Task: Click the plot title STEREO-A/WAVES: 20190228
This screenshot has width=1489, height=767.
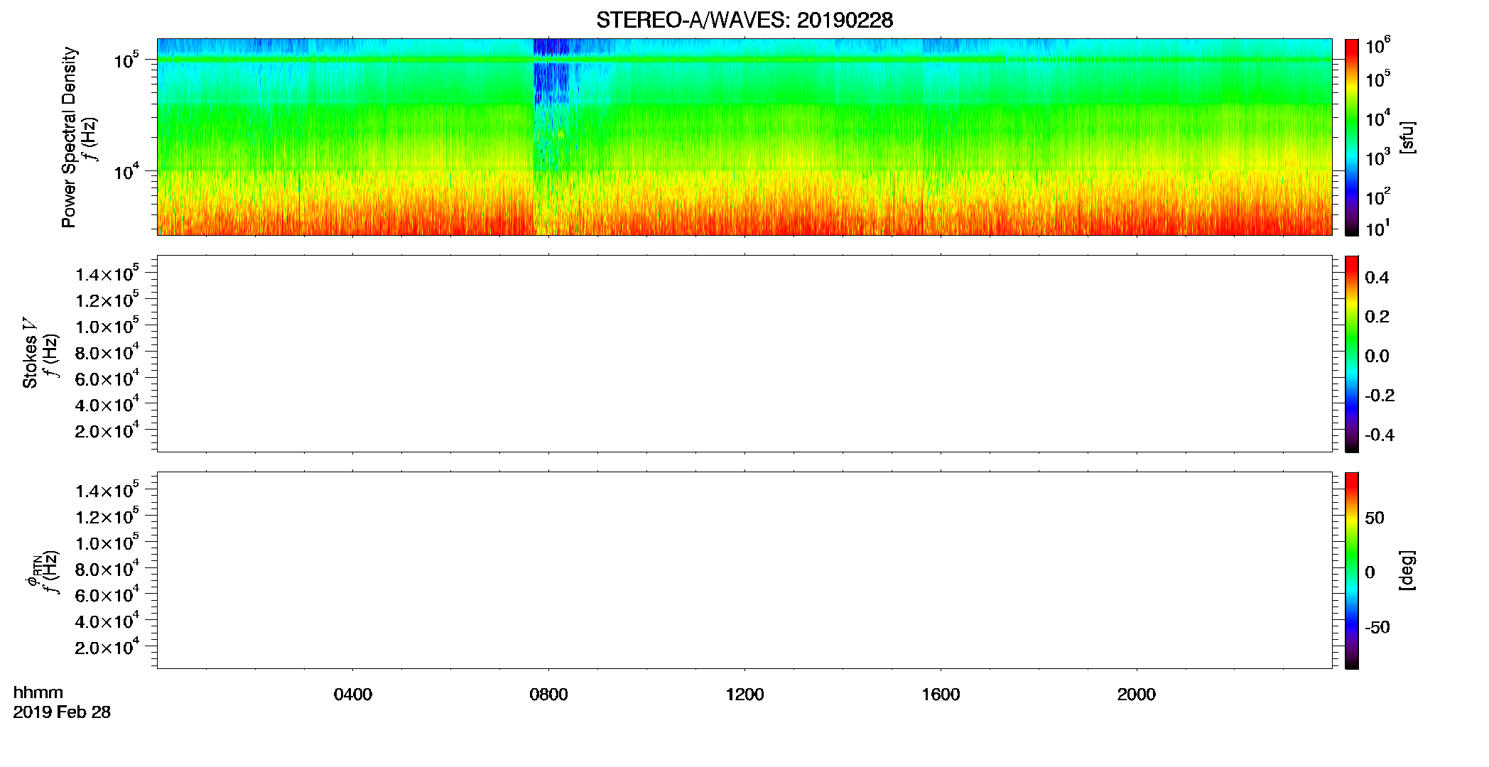Action: coord(744,20)
